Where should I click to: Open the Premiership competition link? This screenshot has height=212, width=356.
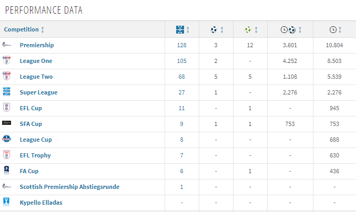[37, 45]
